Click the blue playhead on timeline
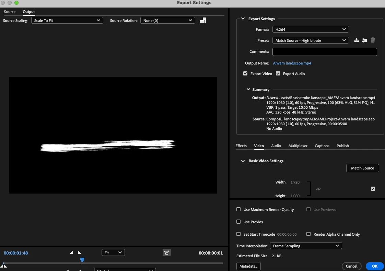385x271 pixels. click(x=82, y=260)
